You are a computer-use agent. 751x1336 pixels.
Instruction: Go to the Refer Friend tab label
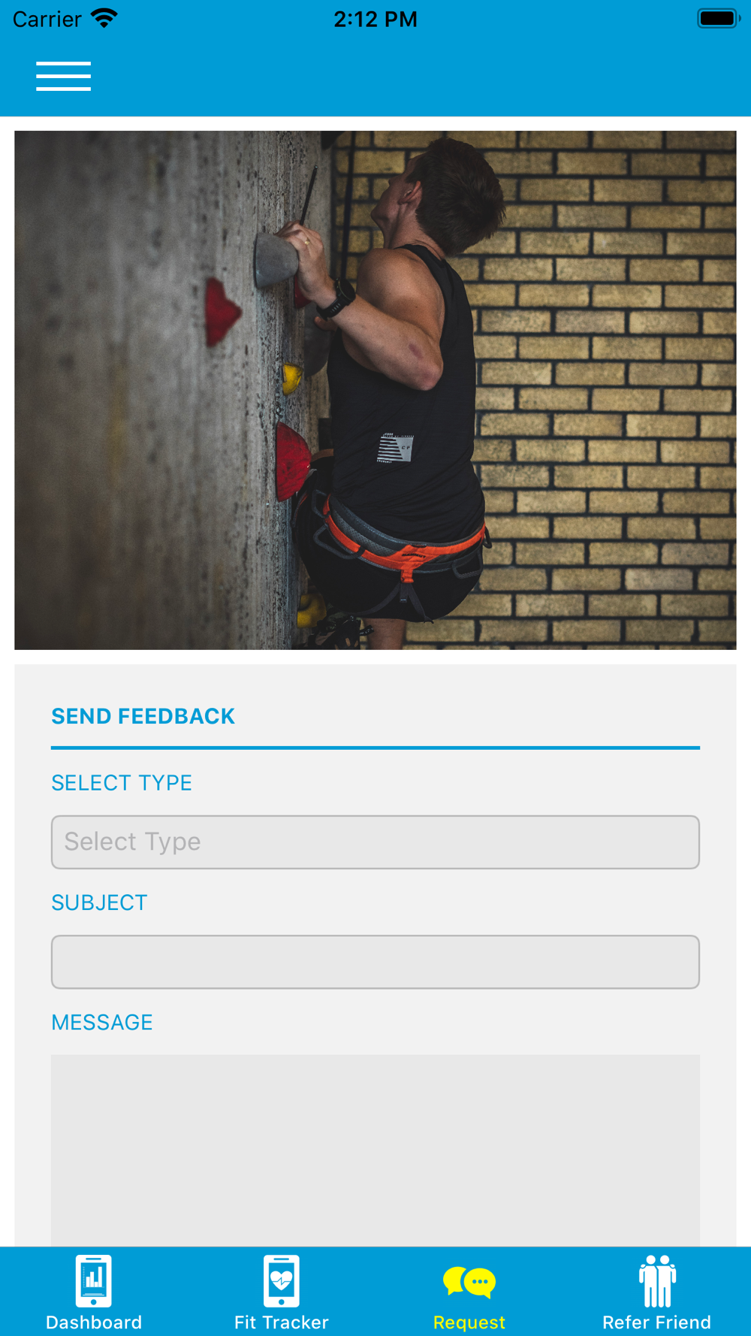pos(657,1322)
